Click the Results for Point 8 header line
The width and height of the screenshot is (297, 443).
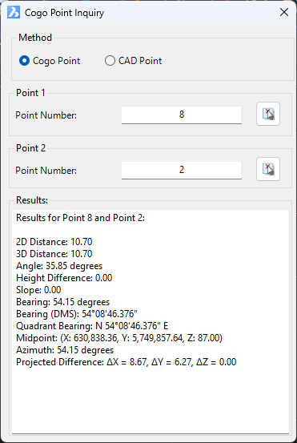tap(81, 218)
